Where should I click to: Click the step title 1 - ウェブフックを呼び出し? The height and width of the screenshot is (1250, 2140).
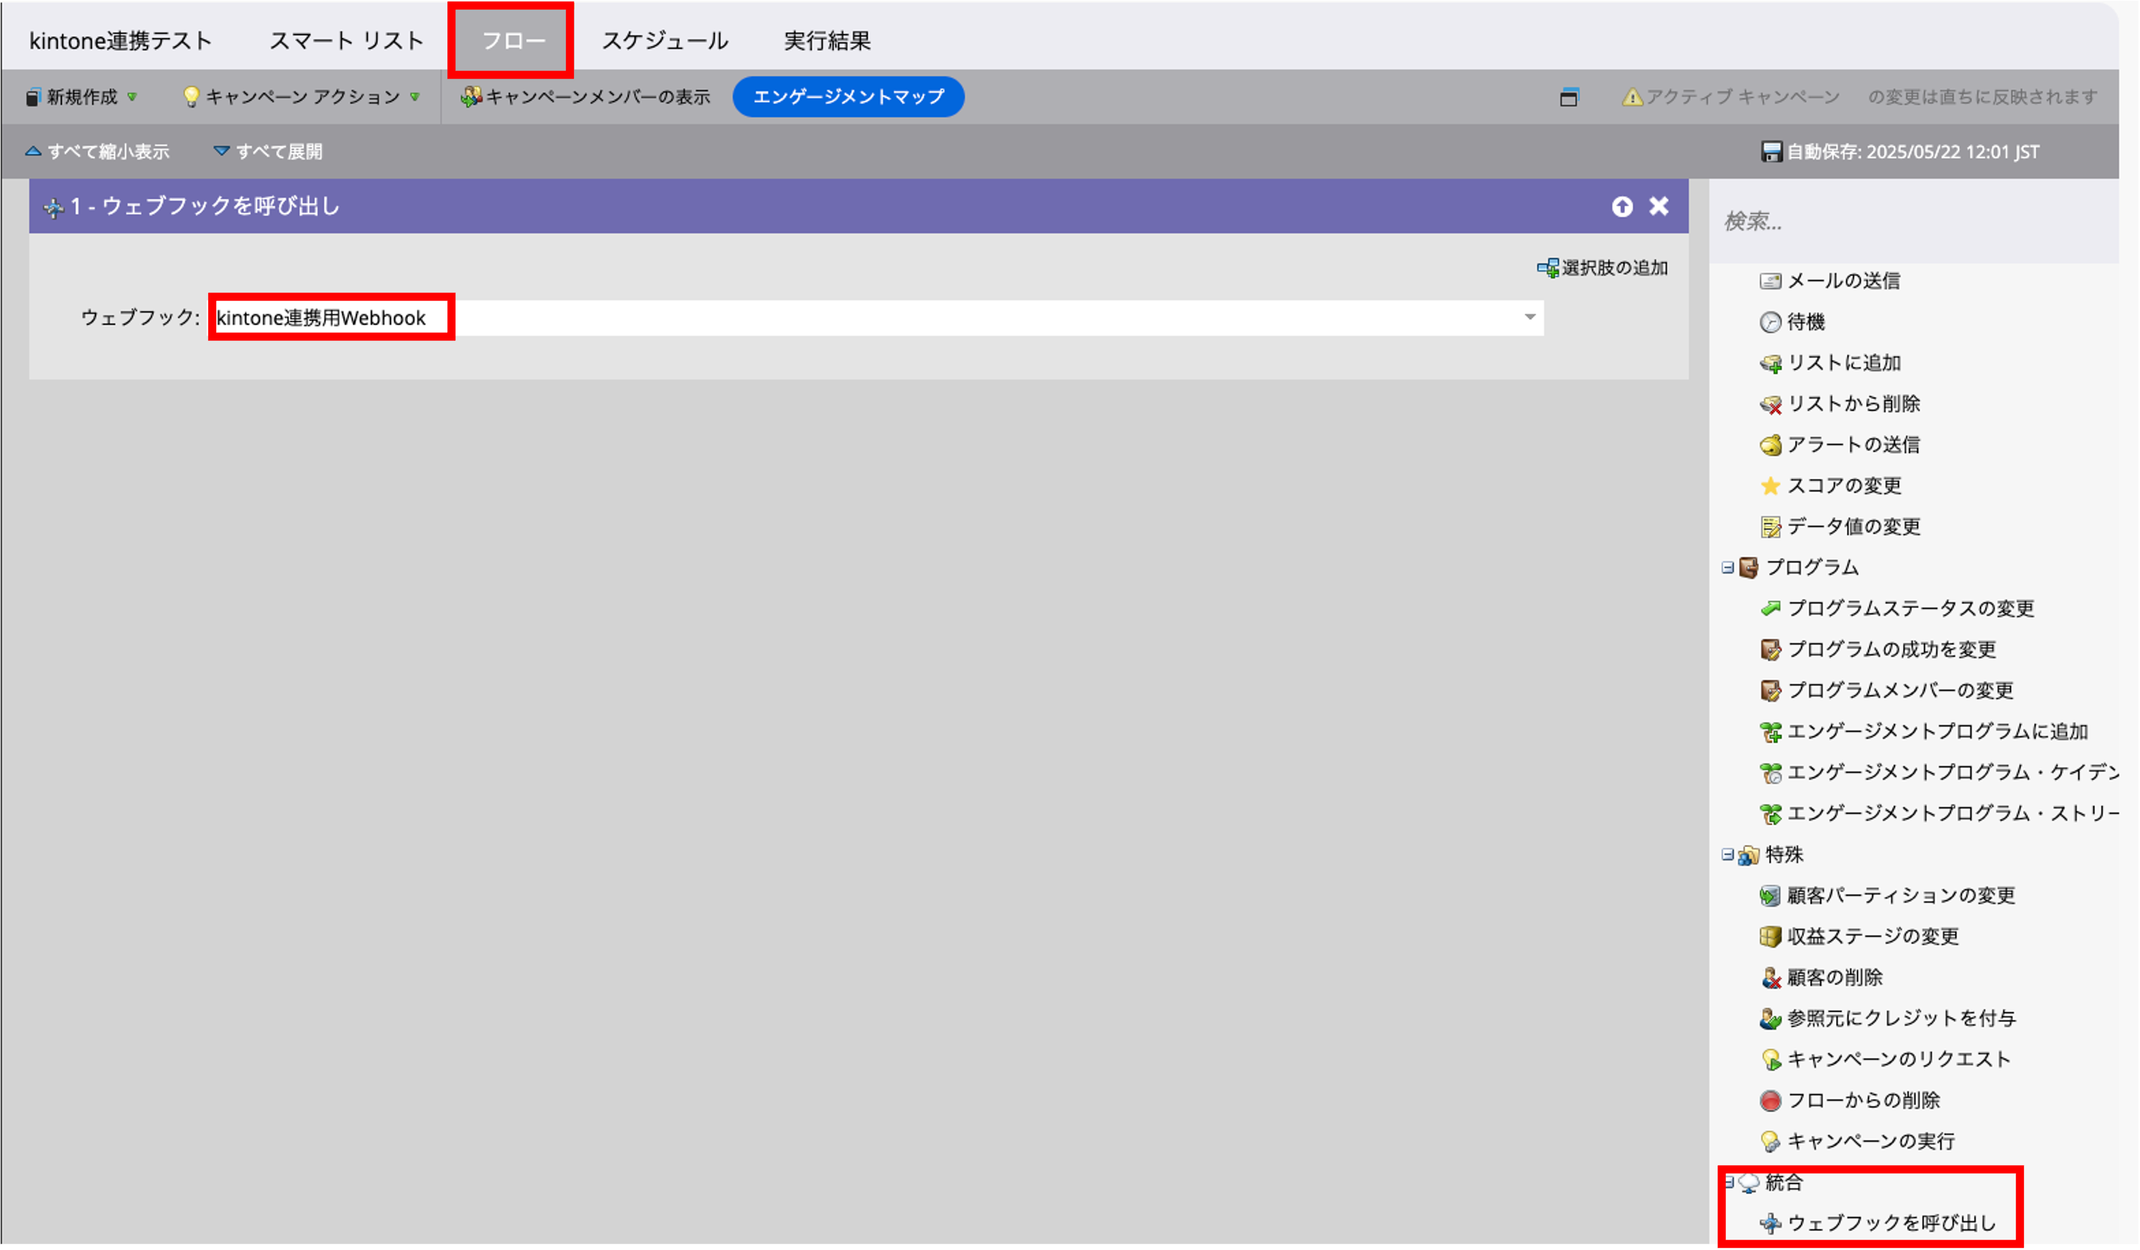click(205, 206)
